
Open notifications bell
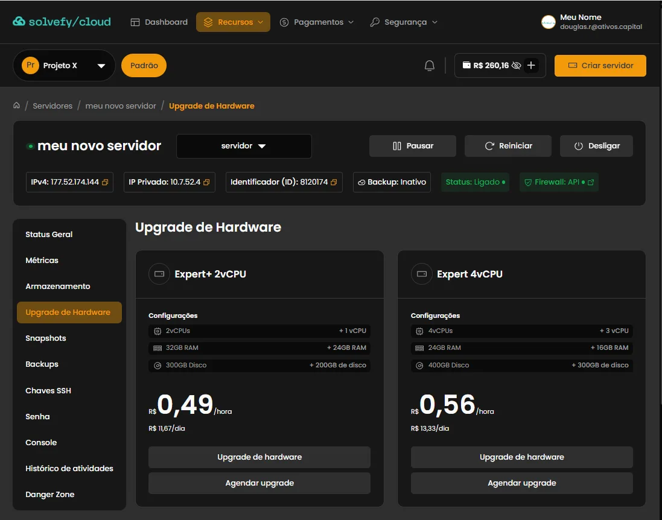click(430, 65)
